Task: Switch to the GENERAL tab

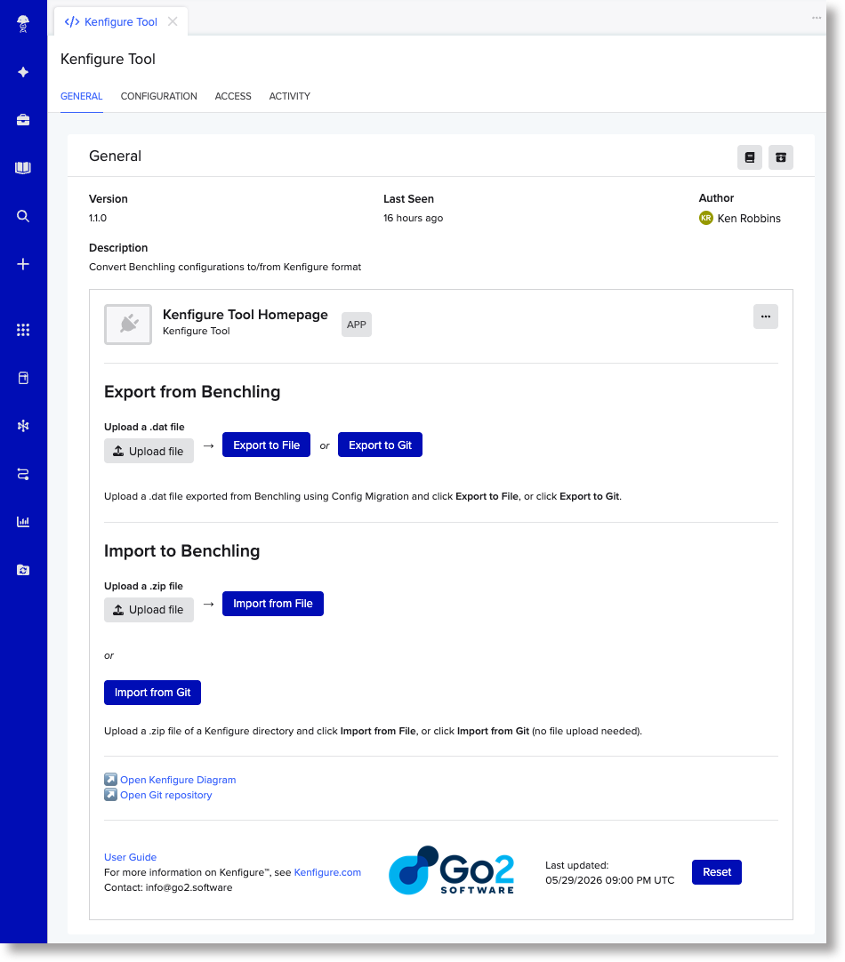Action: tap(82, 96)
